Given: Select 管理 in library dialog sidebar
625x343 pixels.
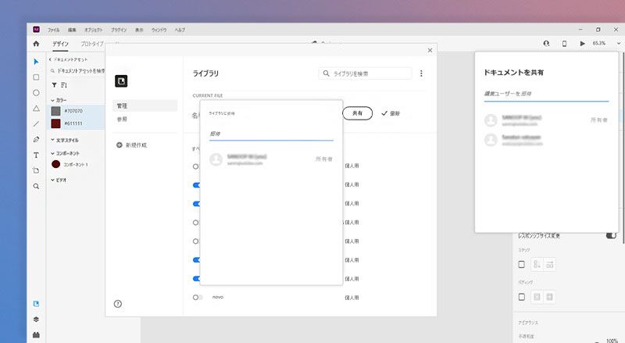Looking at the screenshot, I should (145, 105).
